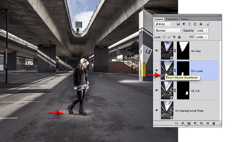Select the 02-L8 layer mask thumbnail

coord(183,90)
